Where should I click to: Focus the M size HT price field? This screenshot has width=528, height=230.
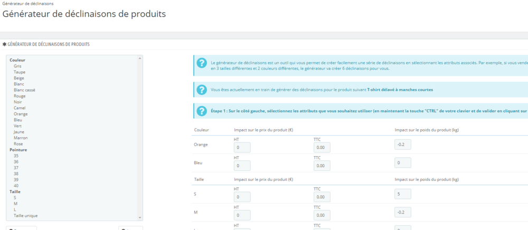coord(242,215)
